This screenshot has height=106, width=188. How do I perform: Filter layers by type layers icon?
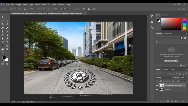pyautogui.click(x=177, y=74)
